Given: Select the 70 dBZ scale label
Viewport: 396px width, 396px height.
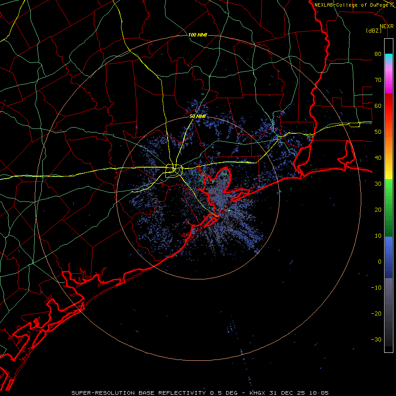Looking at the screenshot, I should coord(378,80).
